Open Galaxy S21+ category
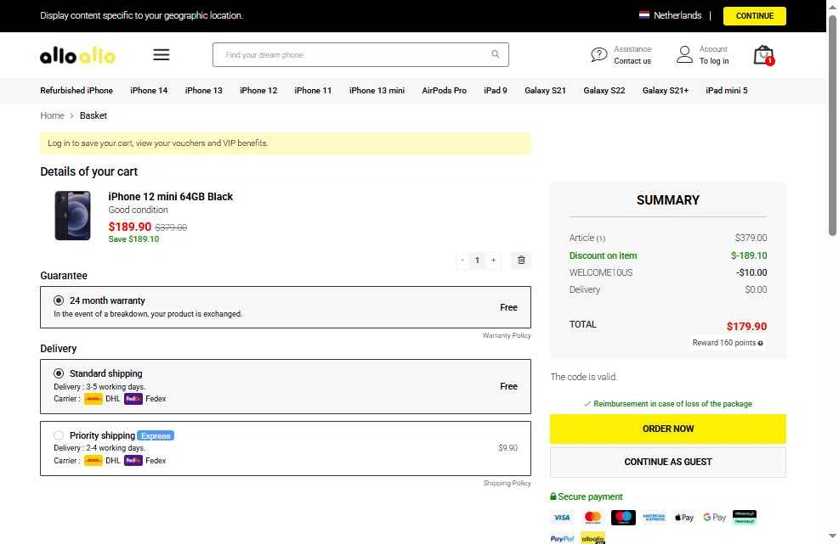 tap(665, 90)
